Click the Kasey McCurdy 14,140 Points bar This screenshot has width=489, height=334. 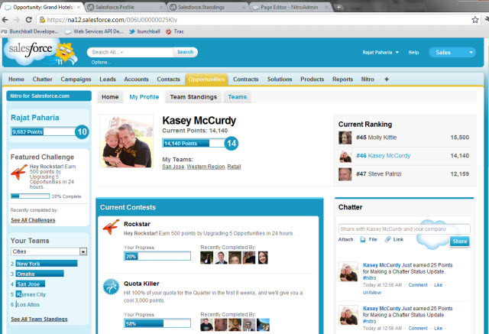coord(193,143)
